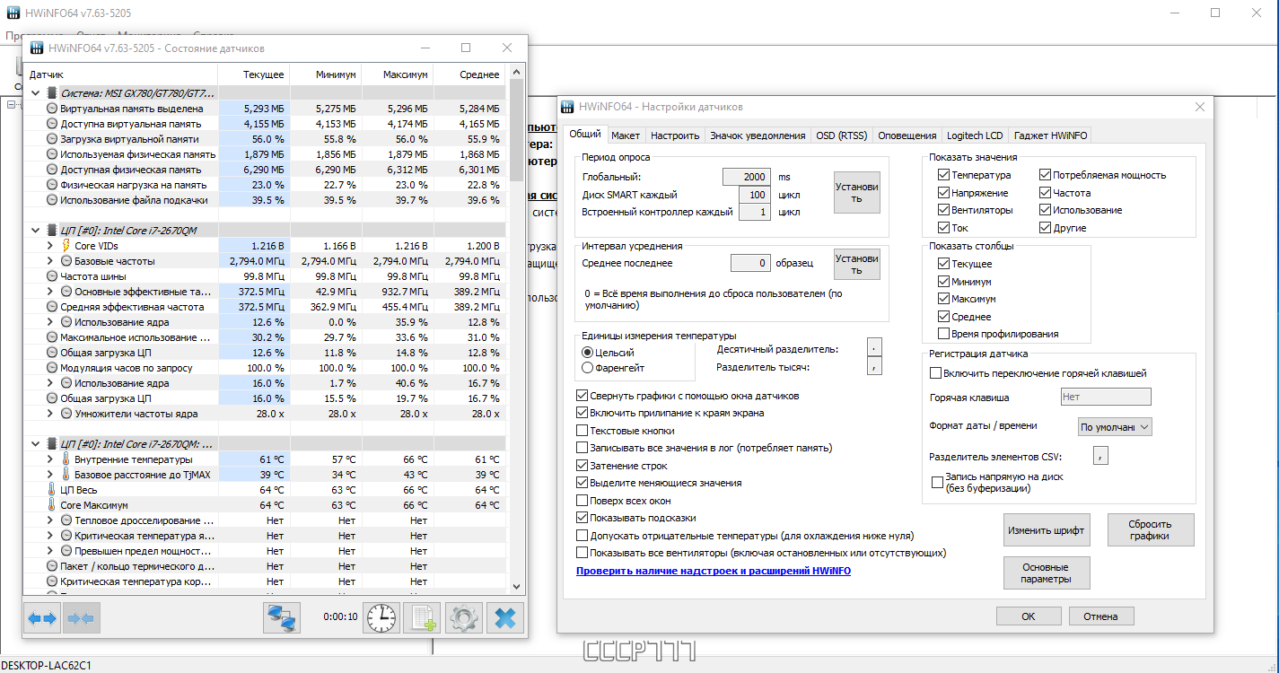The width and height of the screenshot is (1279, 673).
Task: Click thermometer icon of Внутренние температуры
Action: pos(66,459)
